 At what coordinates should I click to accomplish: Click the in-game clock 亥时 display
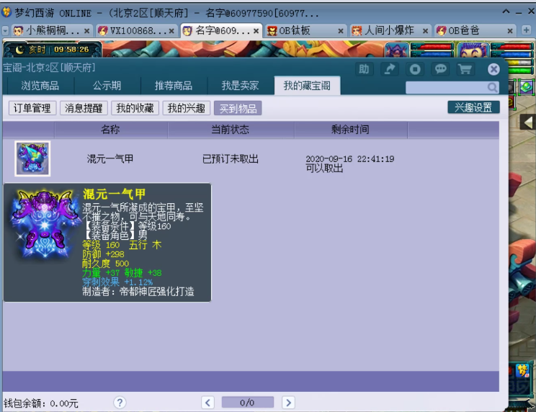click(x=53, y=50)
